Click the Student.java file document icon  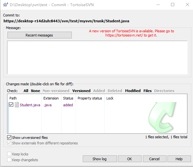tap(16, 105)
